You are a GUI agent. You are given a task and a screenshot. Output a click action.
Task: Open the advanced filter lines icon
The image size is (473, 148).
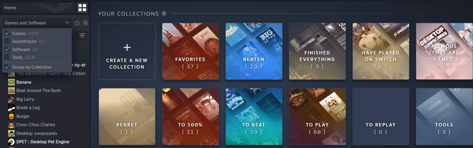pos(82,35)
